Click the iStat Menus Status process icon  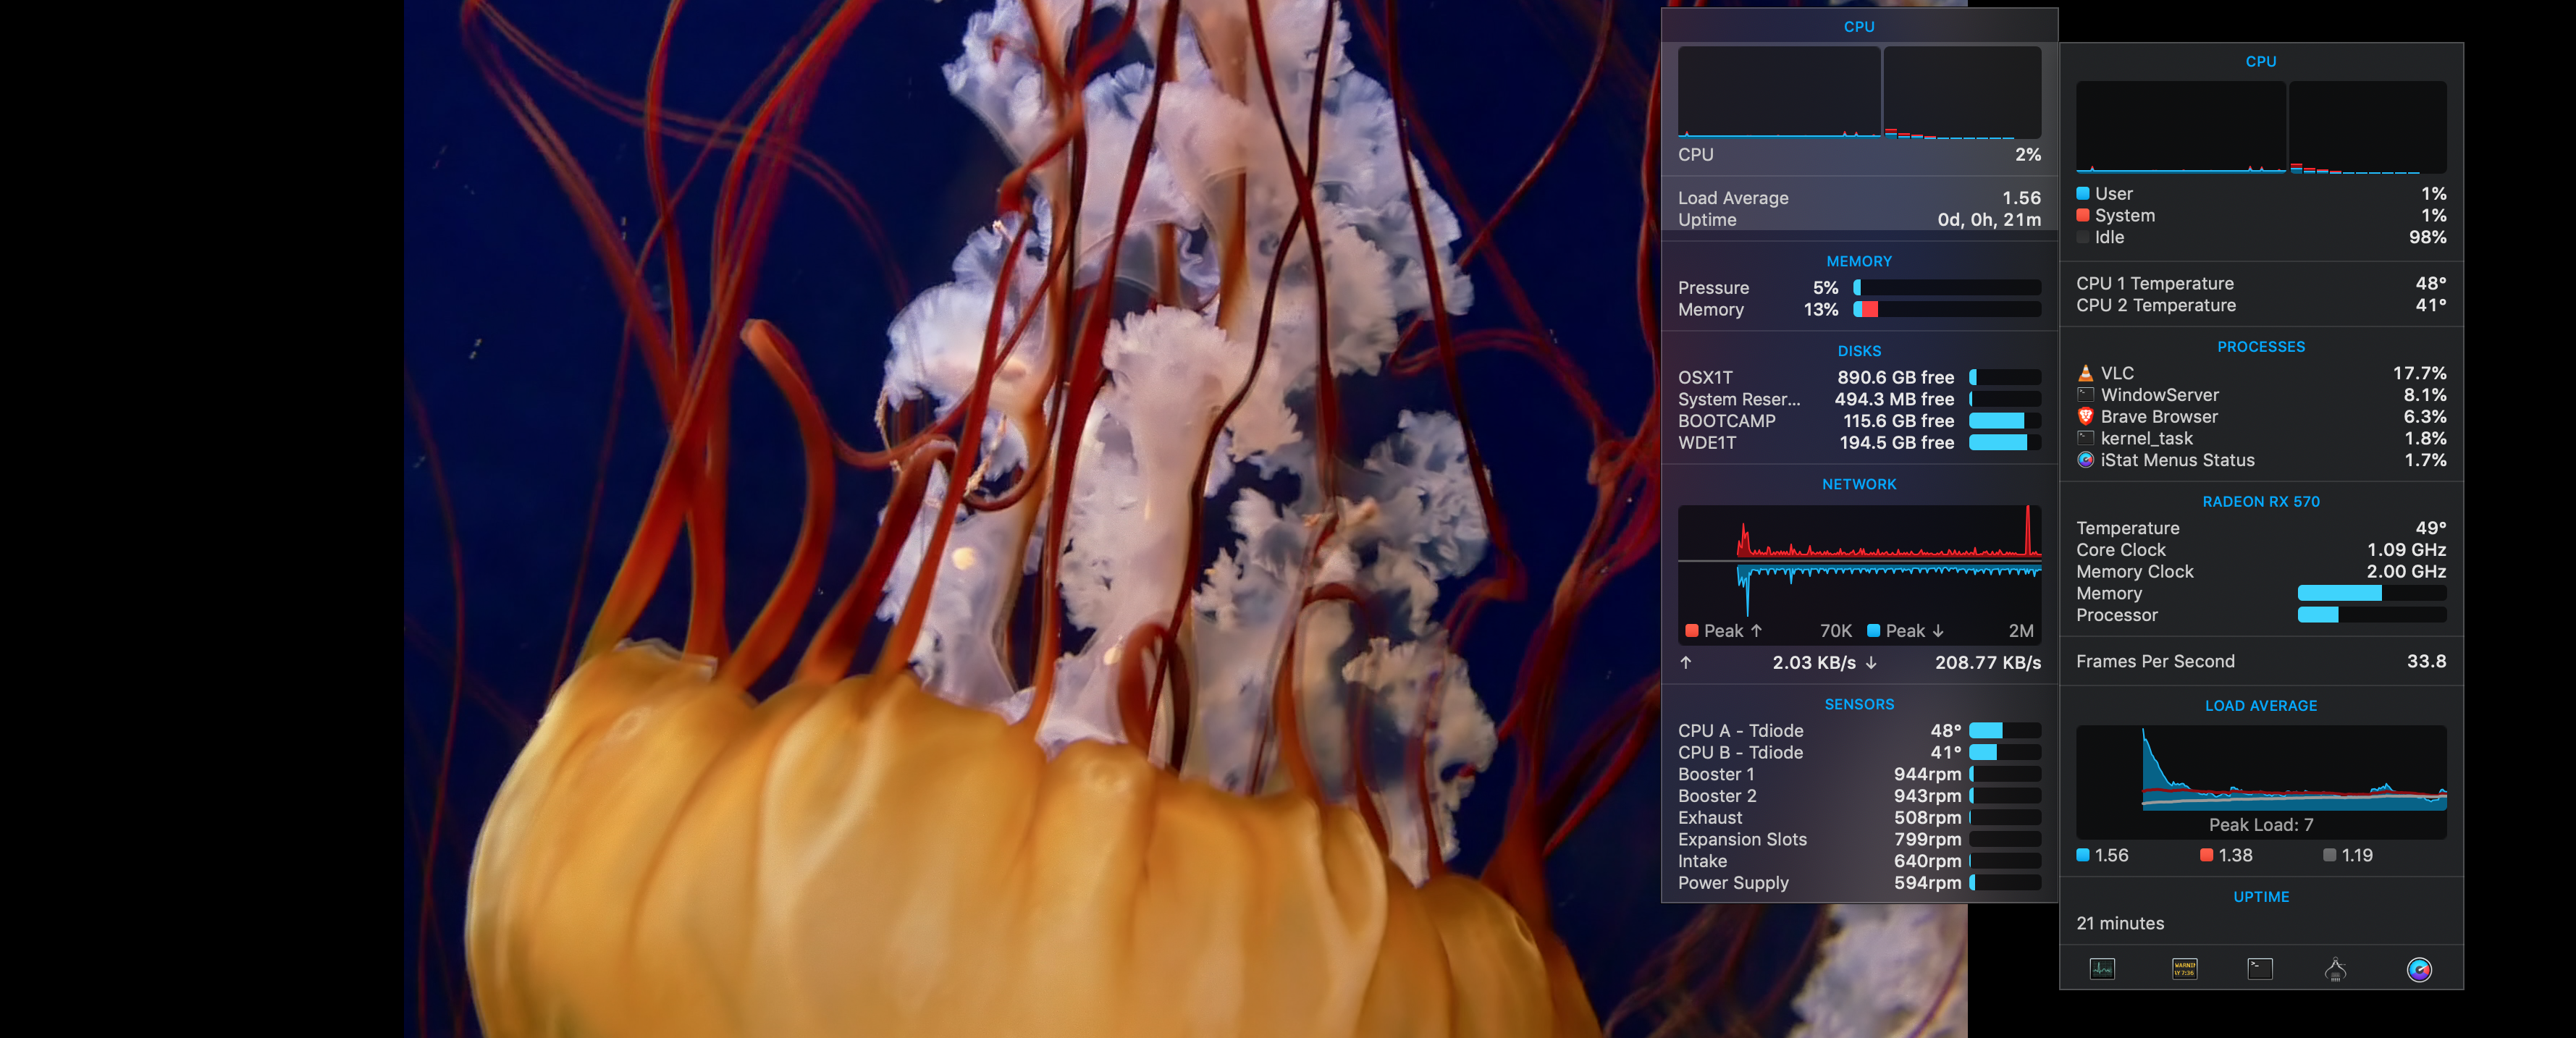2085,460
